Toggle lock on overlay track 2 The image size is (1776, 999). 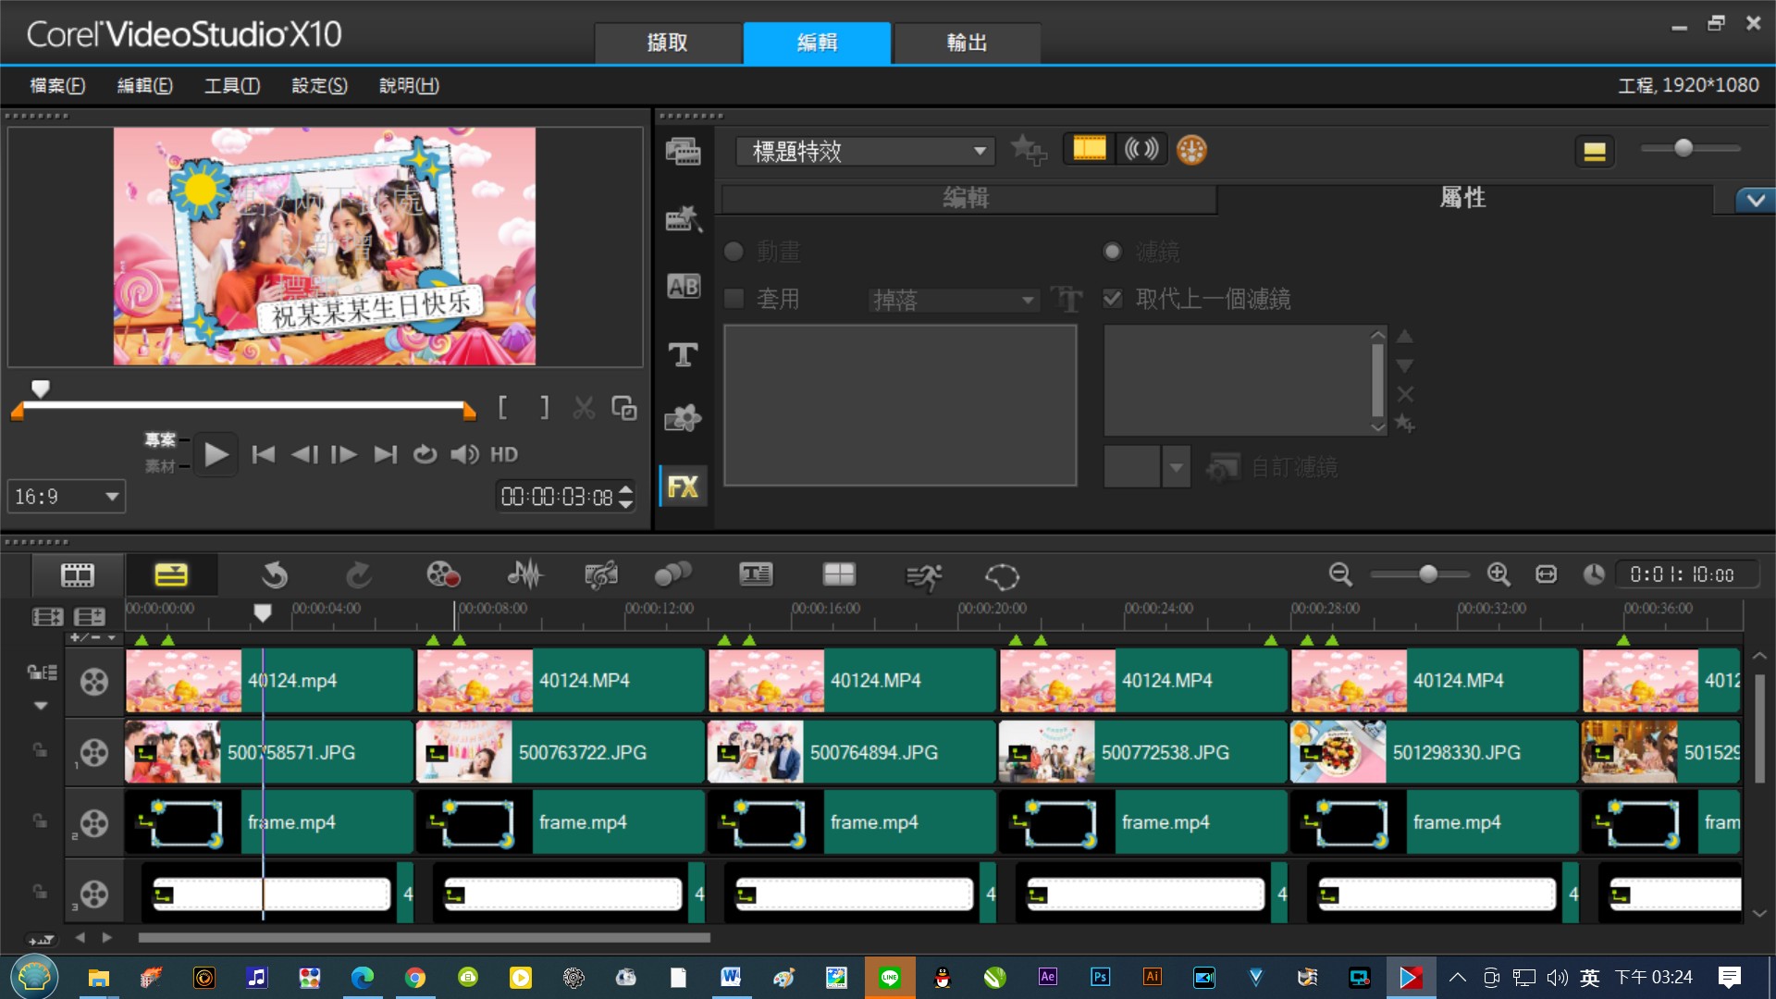pyautogui.click(x=40, y=820)
